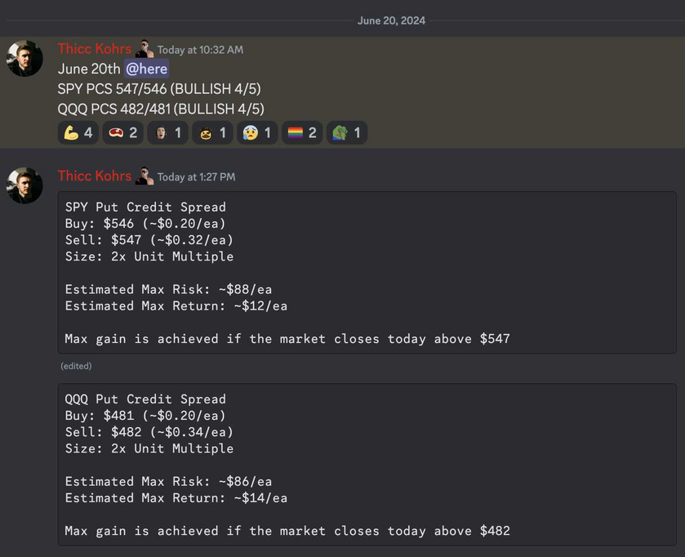Click the duck emoji reaction
The height and width of the screenshot is (557, 685).
coord(212,132)
